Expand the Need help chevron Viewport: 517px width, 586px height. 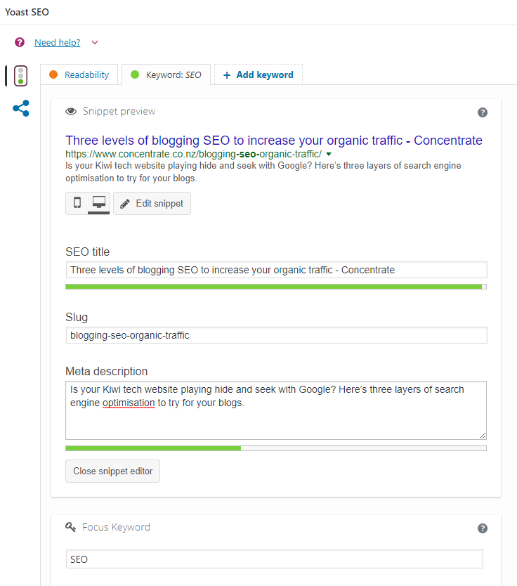tap(95, 43)
